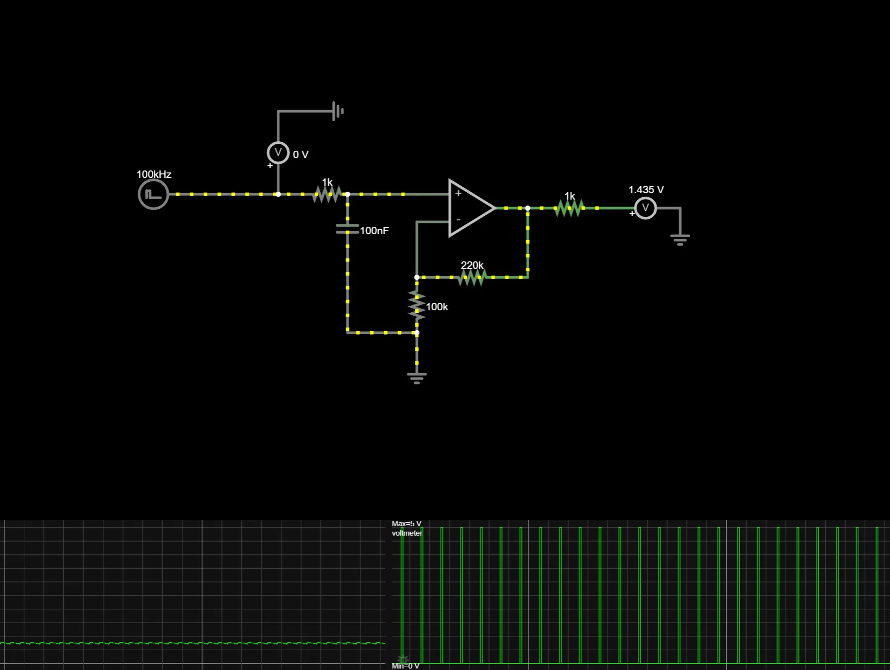Image resolution: width=890 pixels, height=670 pixels.
Task: Select the 220k feedback resistor
Action: [472, 277]
